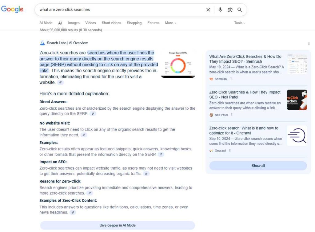Click the Semrush favicon
315x232 pixels.
211,79
